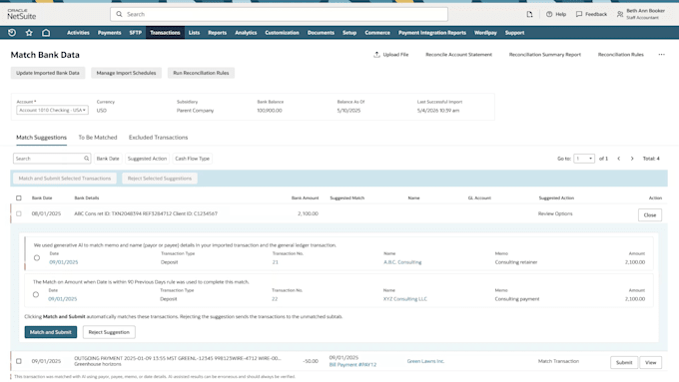Go to the Home icon
The height and width of the screenshot is (382, 679).
tap(46, 33)
